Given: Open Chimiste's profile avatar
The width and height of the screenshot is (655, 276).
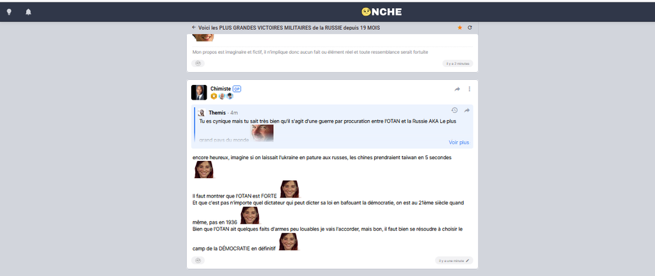Looking at the screenshot, I should pos(199,92).
